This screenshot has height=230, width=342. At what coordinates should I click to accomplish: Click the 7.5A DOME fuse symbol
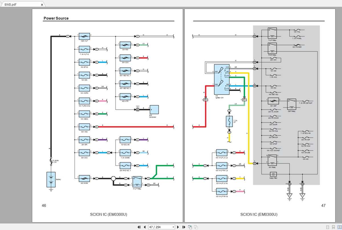click(x=125, y=153)
